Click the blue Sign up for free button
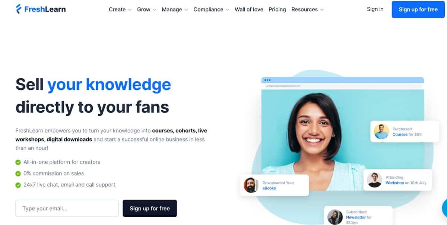The height and width of the screenshot is (225, 447). tap(418, 9)
